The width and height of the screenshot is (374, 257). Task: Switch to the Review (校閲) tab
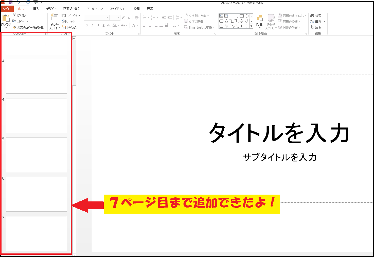137,9
